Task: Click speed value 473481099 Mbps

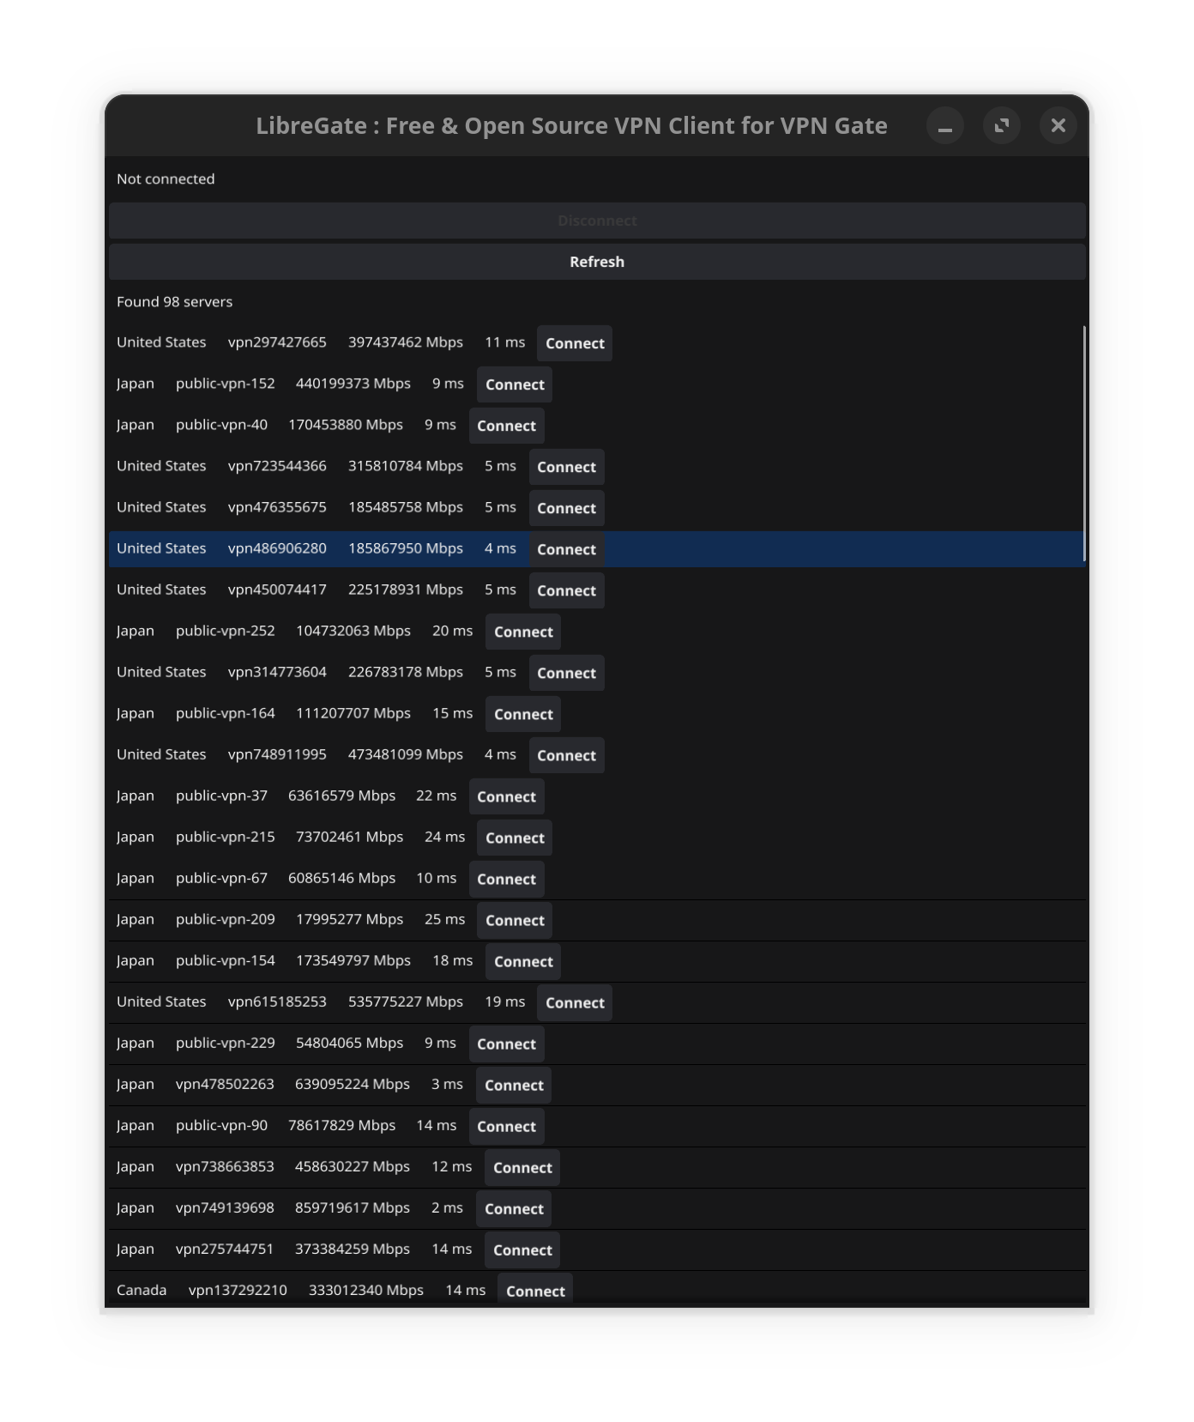Action: coord(406,754)
